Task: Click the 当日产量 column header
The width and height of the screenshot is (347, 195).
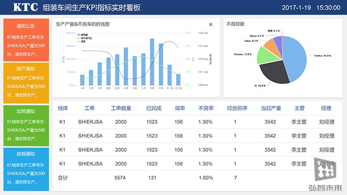Action: [271, 108]
